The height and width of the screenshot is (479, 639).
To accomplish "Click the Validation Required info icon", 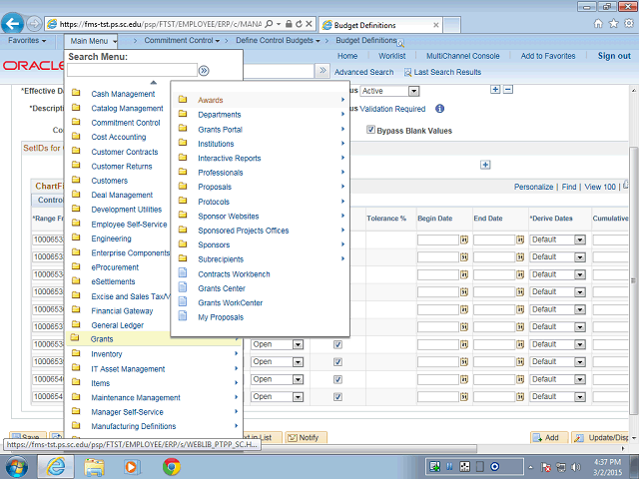I will click(439, 109).
